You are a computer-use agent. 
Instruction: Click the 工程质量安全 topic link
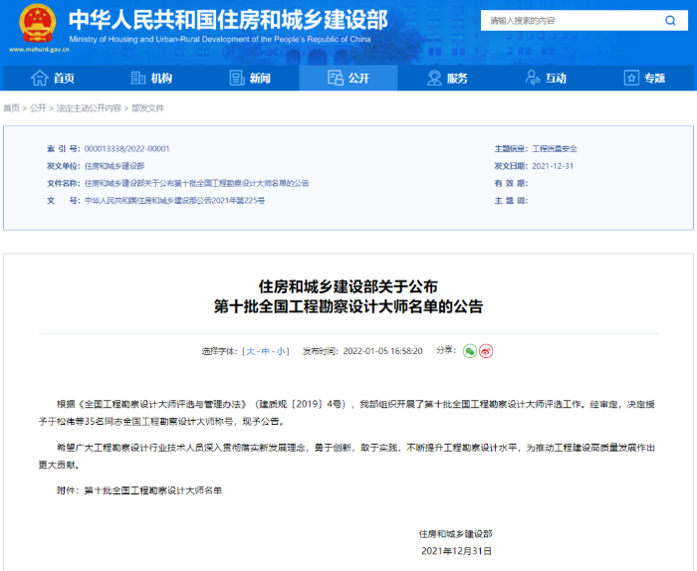(554, 148)
